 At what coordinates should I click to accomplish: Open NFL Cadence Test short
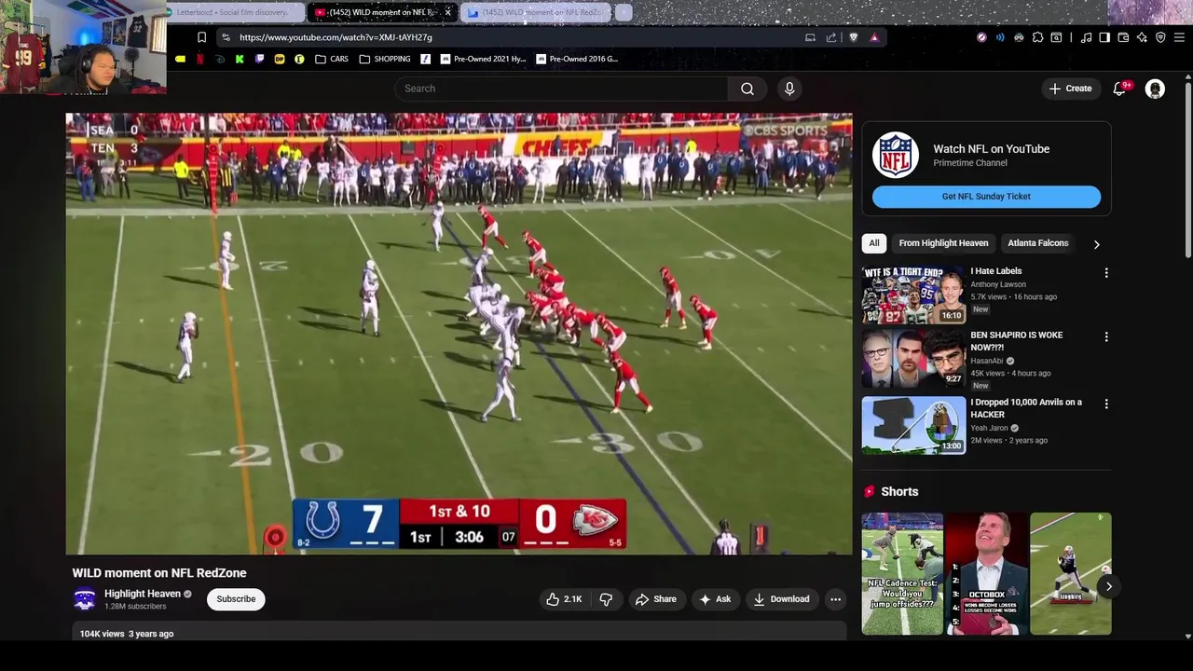pyautogui.click(x=902, y=573)
